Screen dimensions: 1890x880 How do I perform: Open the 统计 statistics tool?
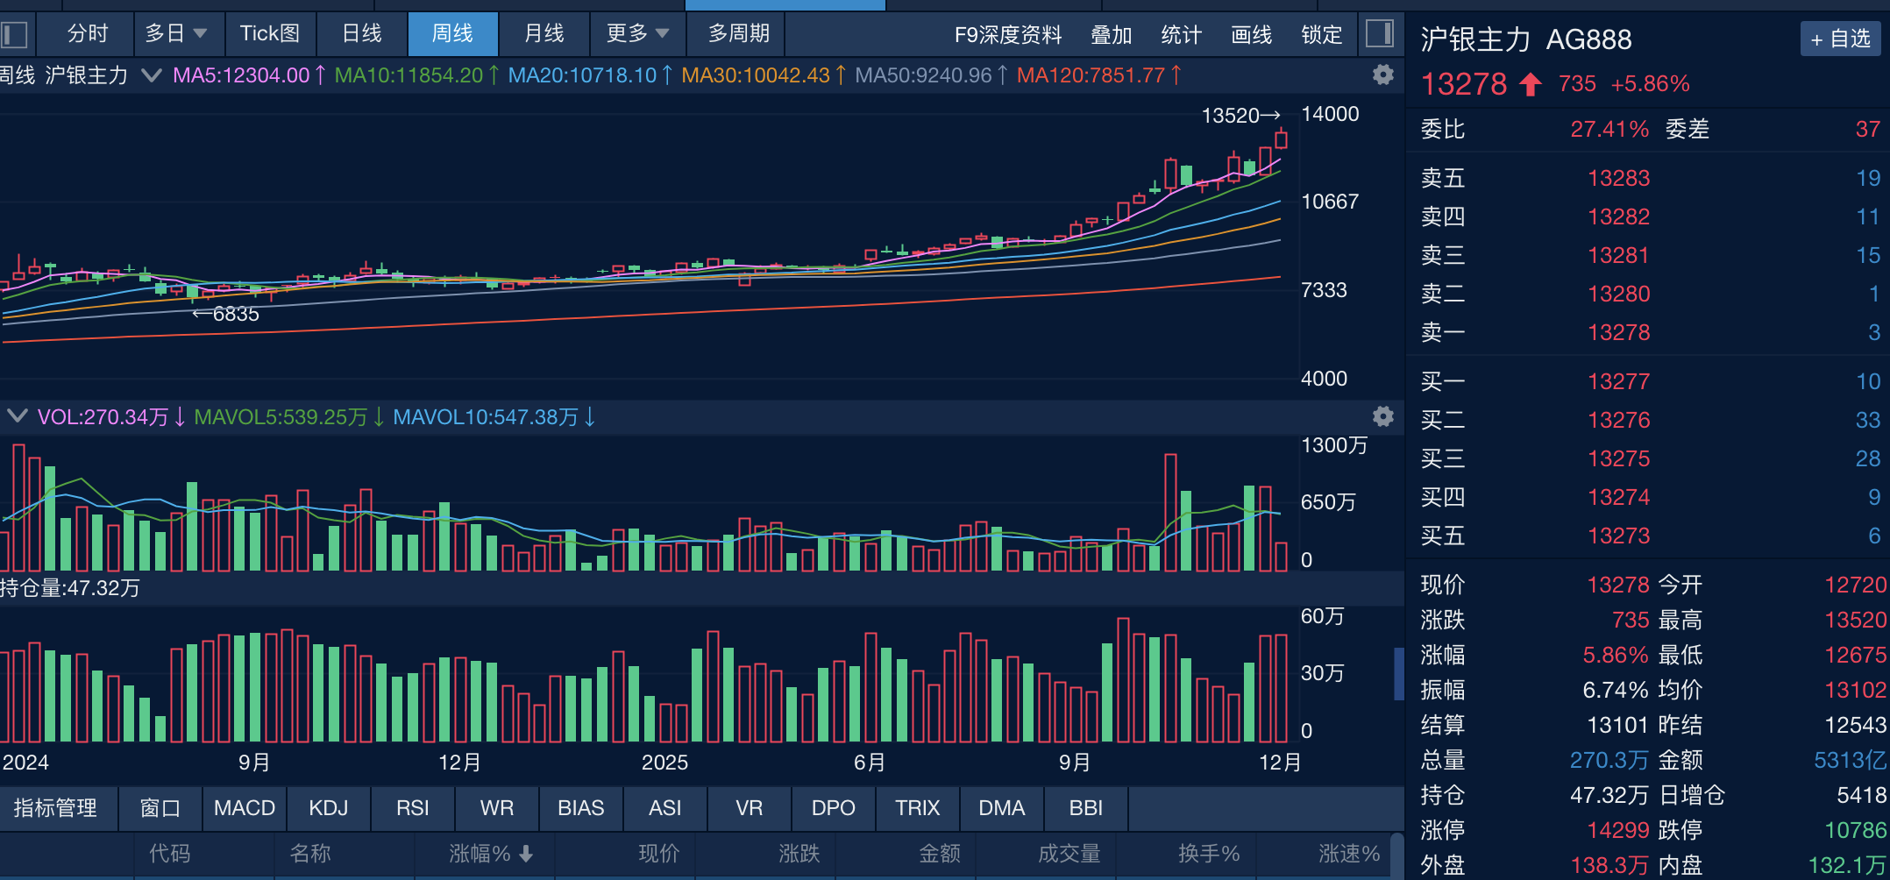(1180, 34)
